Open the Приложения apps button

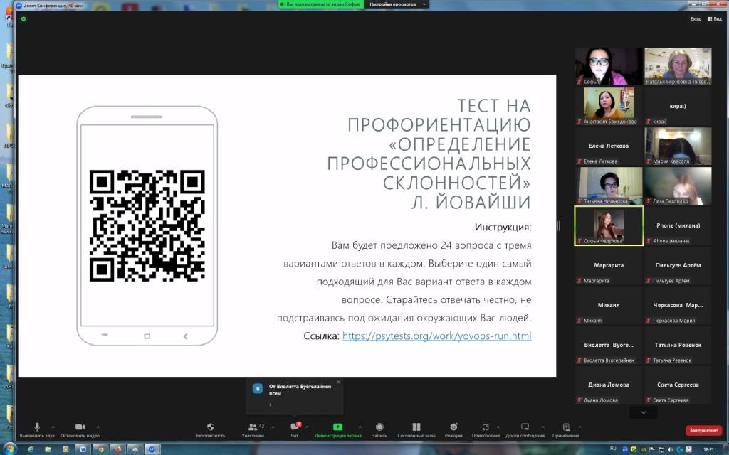tap(486, 430)
